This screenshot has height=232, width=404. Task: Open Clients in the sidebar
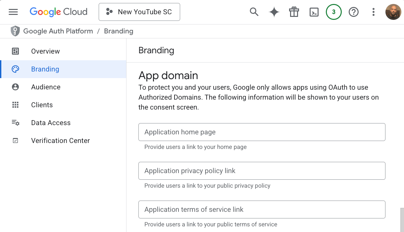coord(42,105)
